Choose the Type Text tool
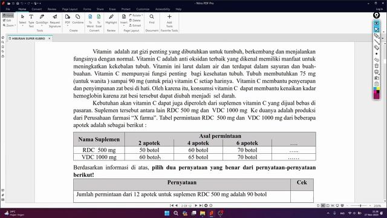The height and width of the screenshot is (218, 387). click(31, 21)
